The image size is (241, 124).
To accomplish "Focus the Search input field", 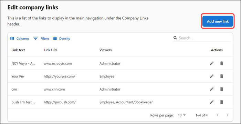I will tap(205, 38).
